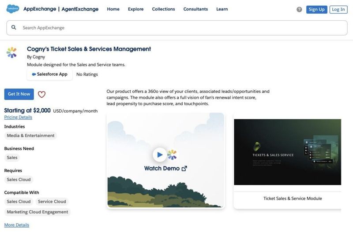Screen dimensions: 353x232
Task: Open the Collections menu
Action: point(163,9)
